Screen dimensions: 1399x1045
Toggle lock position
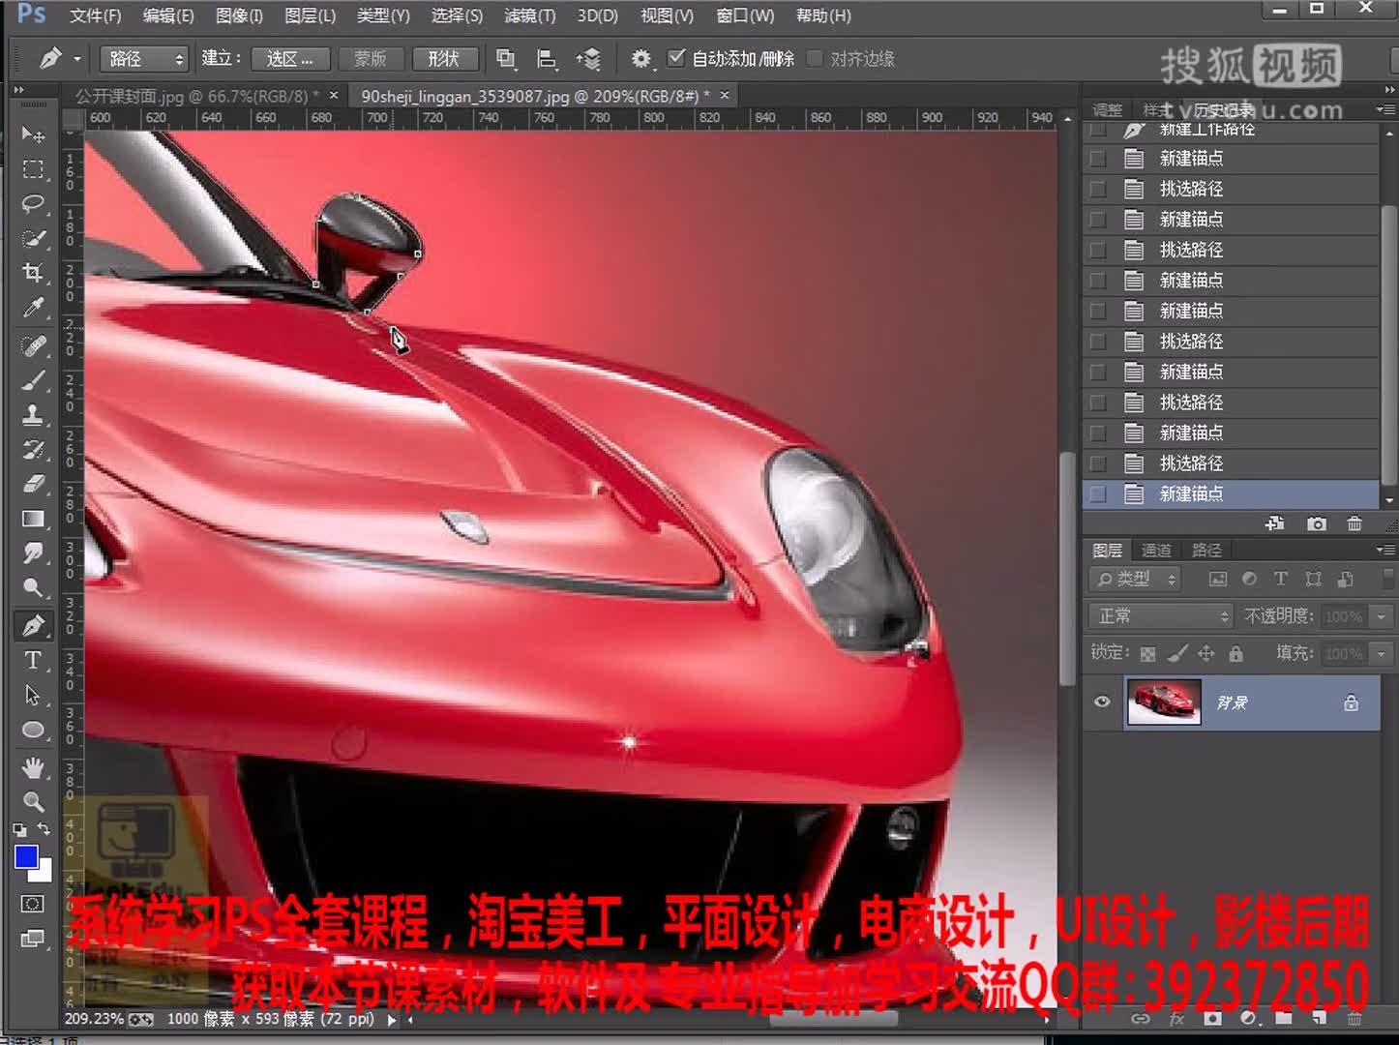coord(1206,654)
